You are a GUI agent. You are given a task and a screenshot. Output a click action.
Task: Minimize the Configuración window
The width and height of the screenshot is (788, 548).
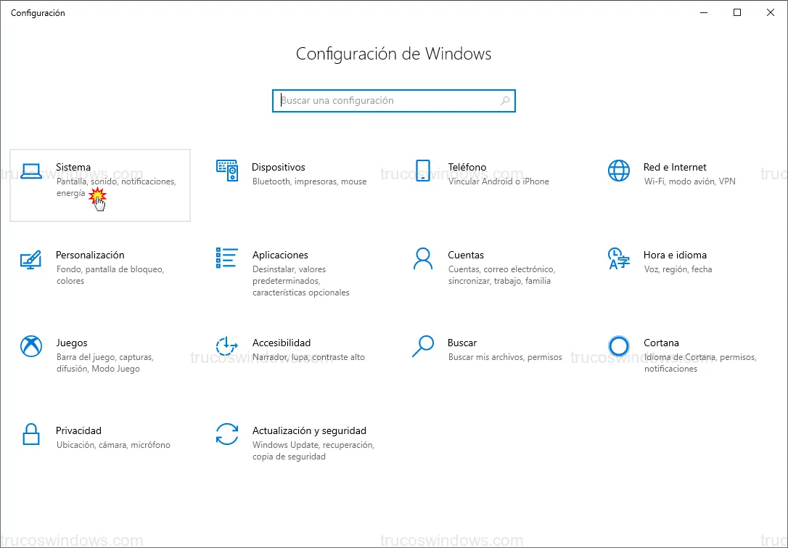pos(704,12)
